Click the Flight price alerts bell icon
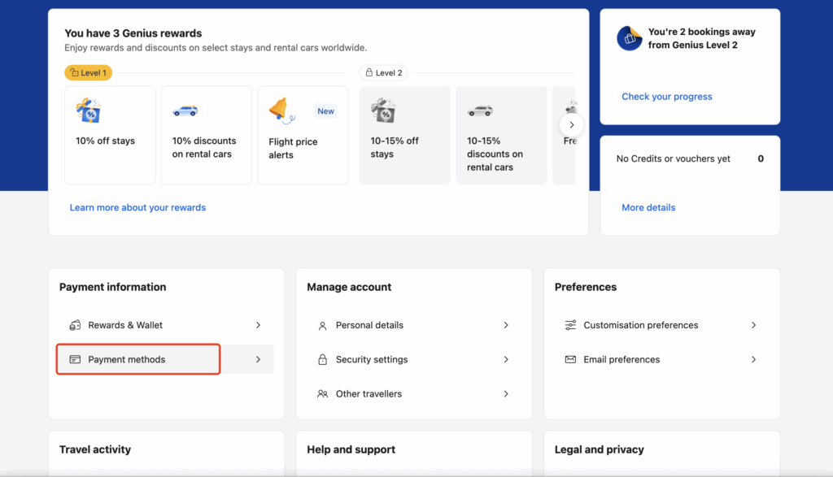Viewport: 833px width, 477px height. [281, 111]
